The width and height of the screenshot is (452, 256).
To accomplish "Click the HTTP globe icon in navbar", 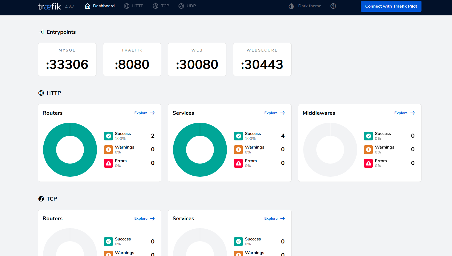I will [127, 6].
